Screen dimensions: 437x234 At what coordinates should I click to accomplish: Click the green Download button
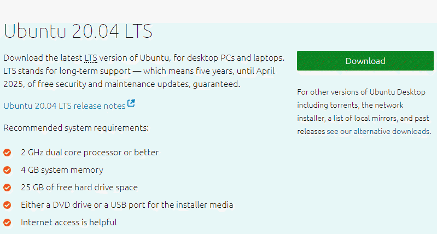click(365, 61)
